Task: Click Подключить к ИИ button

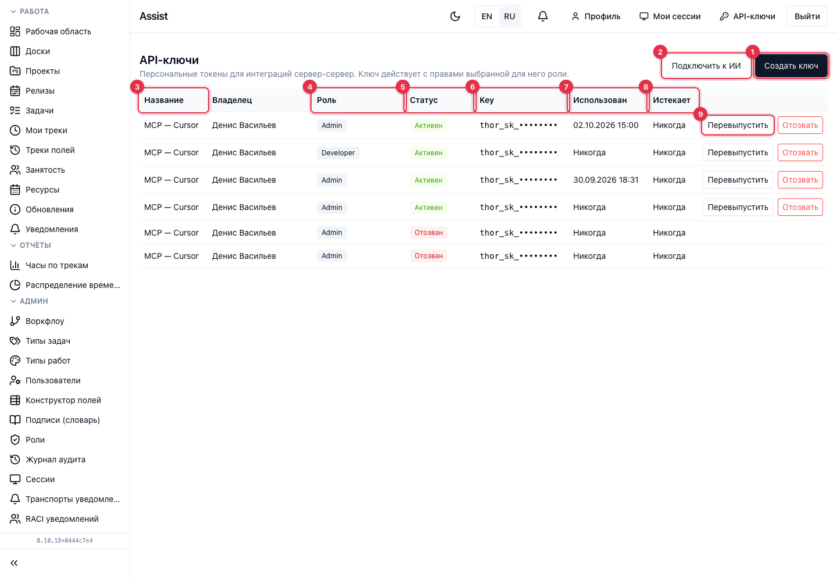Action: [706, 66]
